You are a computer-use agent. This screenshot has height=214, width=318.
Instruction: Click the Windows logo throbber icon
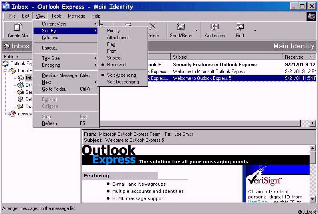click(311, 16)
